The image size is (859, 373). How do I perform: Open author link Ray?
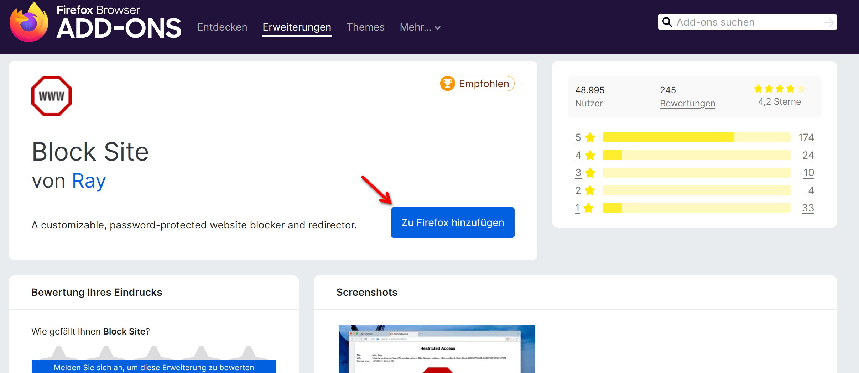point(89,181)
